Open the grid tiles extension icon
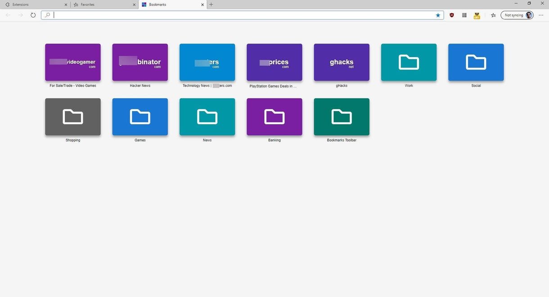This screenshot has width=549, height=297. (x=464, y=15)
